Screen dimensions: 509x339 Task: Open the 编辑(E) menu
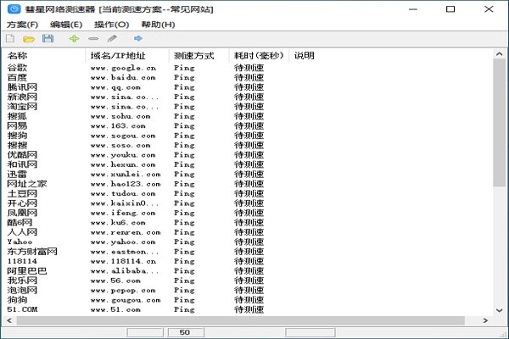pyautogui.click(x=66, y=25)
